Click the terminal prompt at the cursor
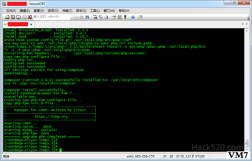Viewport: 252px width, 161px height. coord(60,150)
